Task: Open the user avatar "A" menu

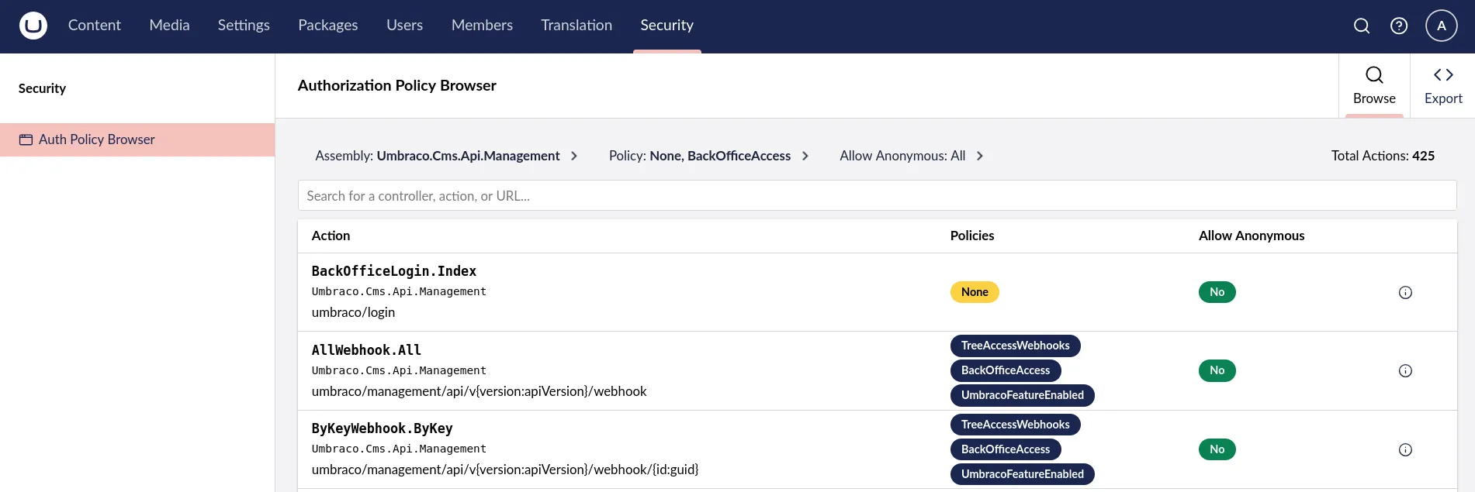Action: click(x=1442, y=26)
